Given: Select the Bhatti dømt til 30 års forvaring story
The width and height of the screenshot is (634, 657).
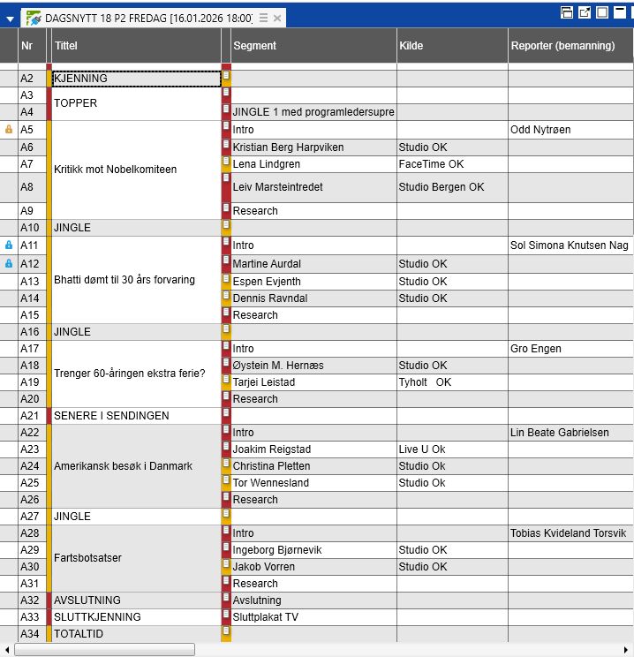Looking at the screenshot, I should click(135, 280).
